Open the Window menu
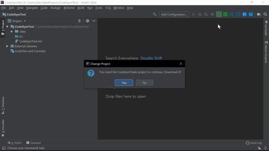269x151 pixels. click(119, 8)
